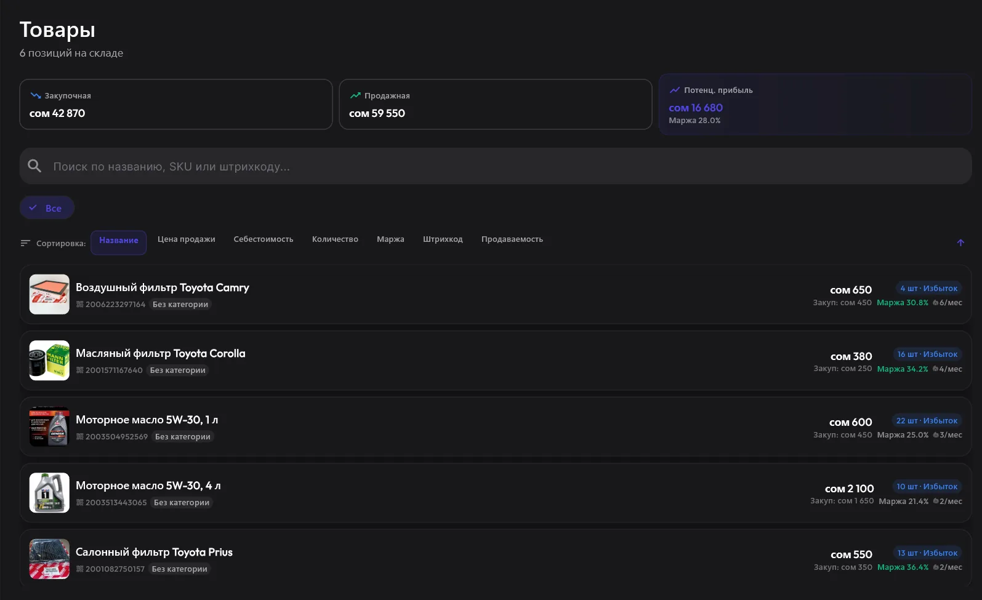
Task: Click the search magnifier icon
Action: click(34, 166)
